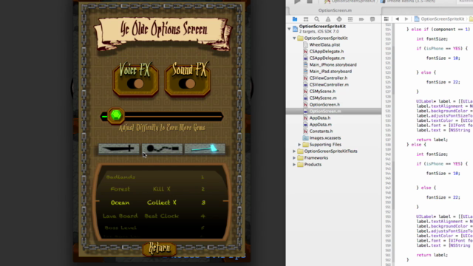The height and width of the screenshot is (266, 473).
Task: Open the Find navigator magnifier icon
Action: click(x=317, y=19)
